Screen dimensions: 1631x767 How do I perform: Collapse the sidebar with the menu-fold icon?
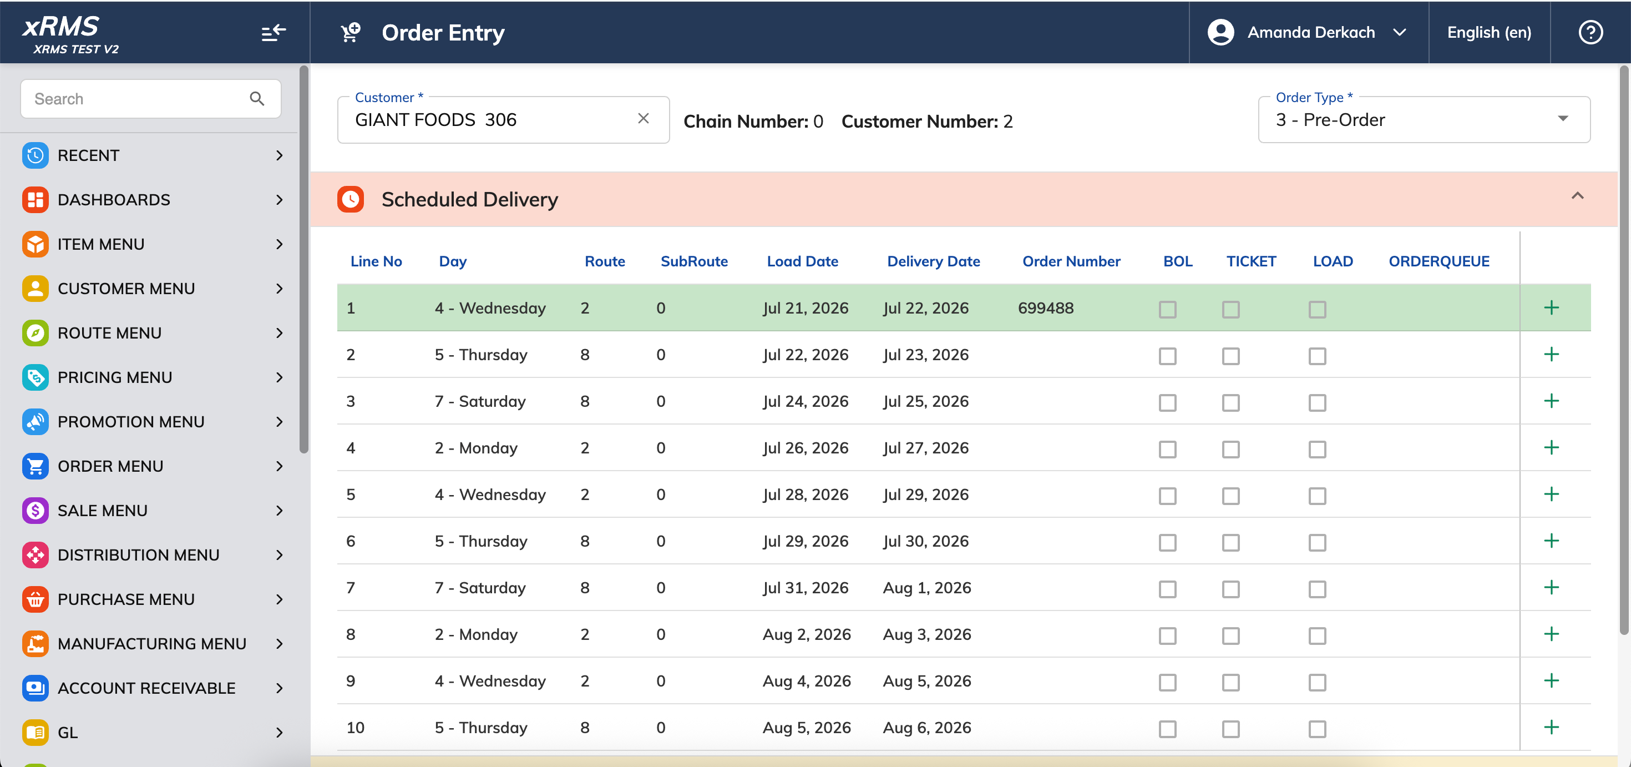(x=273, y=32)
